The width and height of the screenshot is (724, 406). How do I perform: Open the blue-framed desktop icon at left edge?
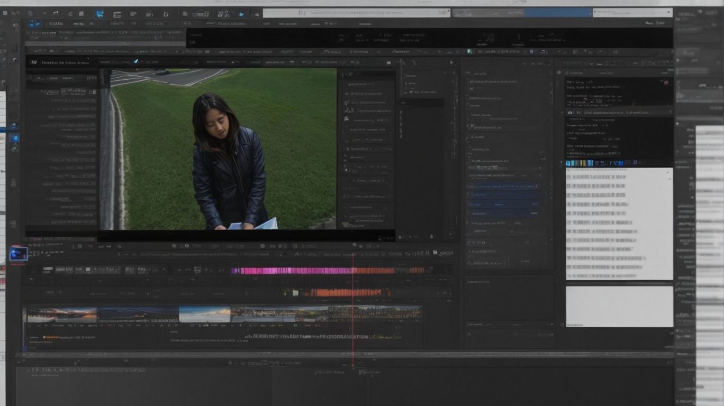[19, 254]
